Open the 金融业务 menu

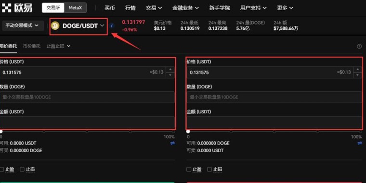(185, 8)
